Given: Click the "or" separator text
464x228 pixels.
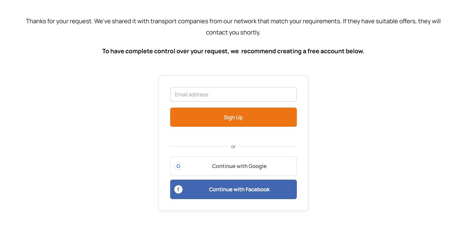Looking at the screenshot, I should pos(233,147).
